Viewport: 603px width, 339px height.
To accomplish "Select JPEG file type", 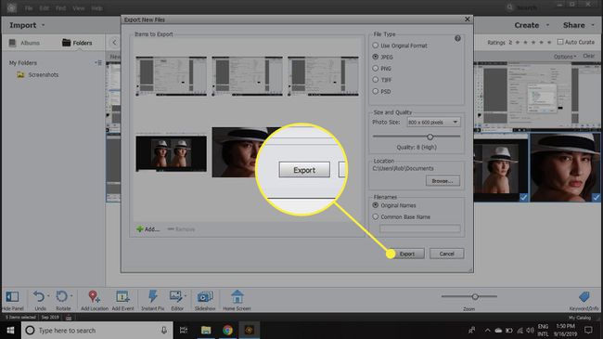I will tap(376, 57).
